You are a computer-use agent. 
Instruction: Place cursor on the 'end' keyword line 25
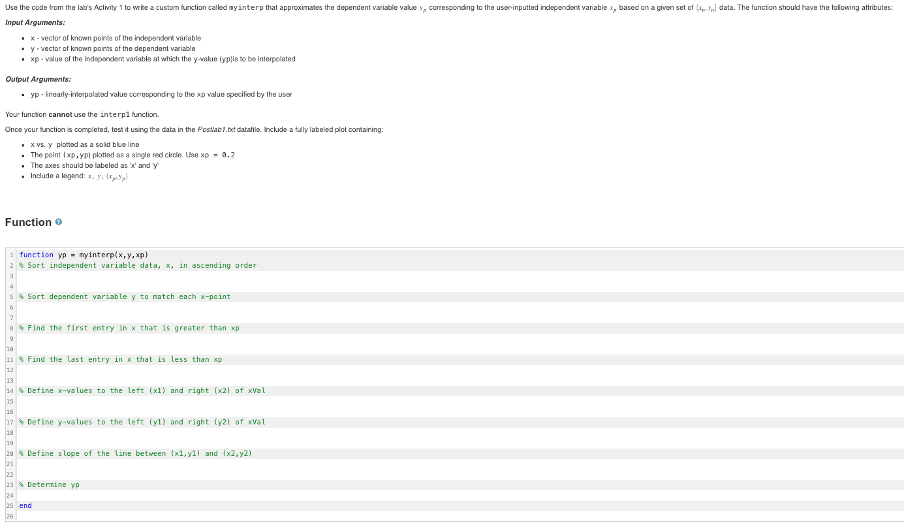[25, 505]
